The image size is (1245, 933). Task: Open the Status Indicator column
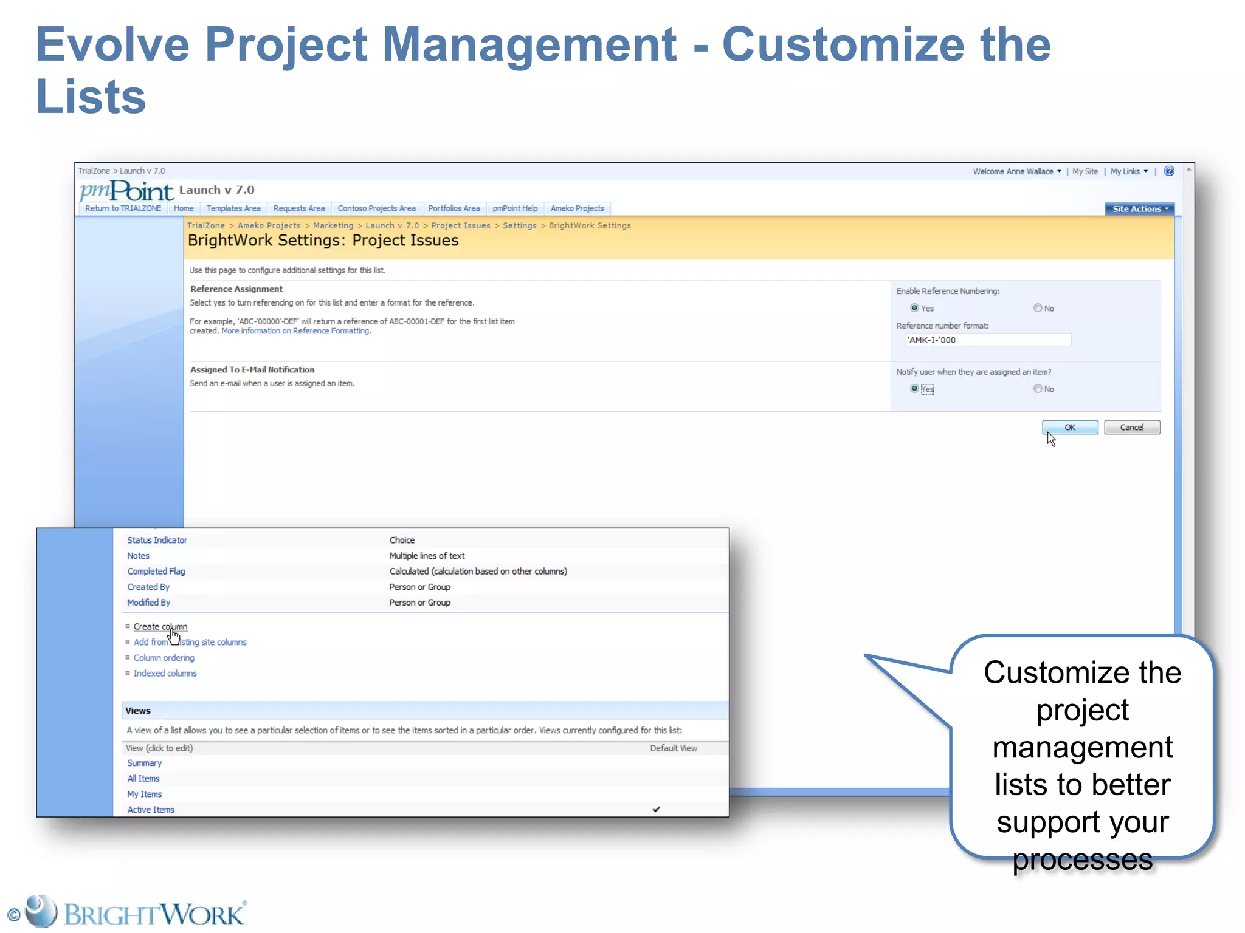coord(157,540)
